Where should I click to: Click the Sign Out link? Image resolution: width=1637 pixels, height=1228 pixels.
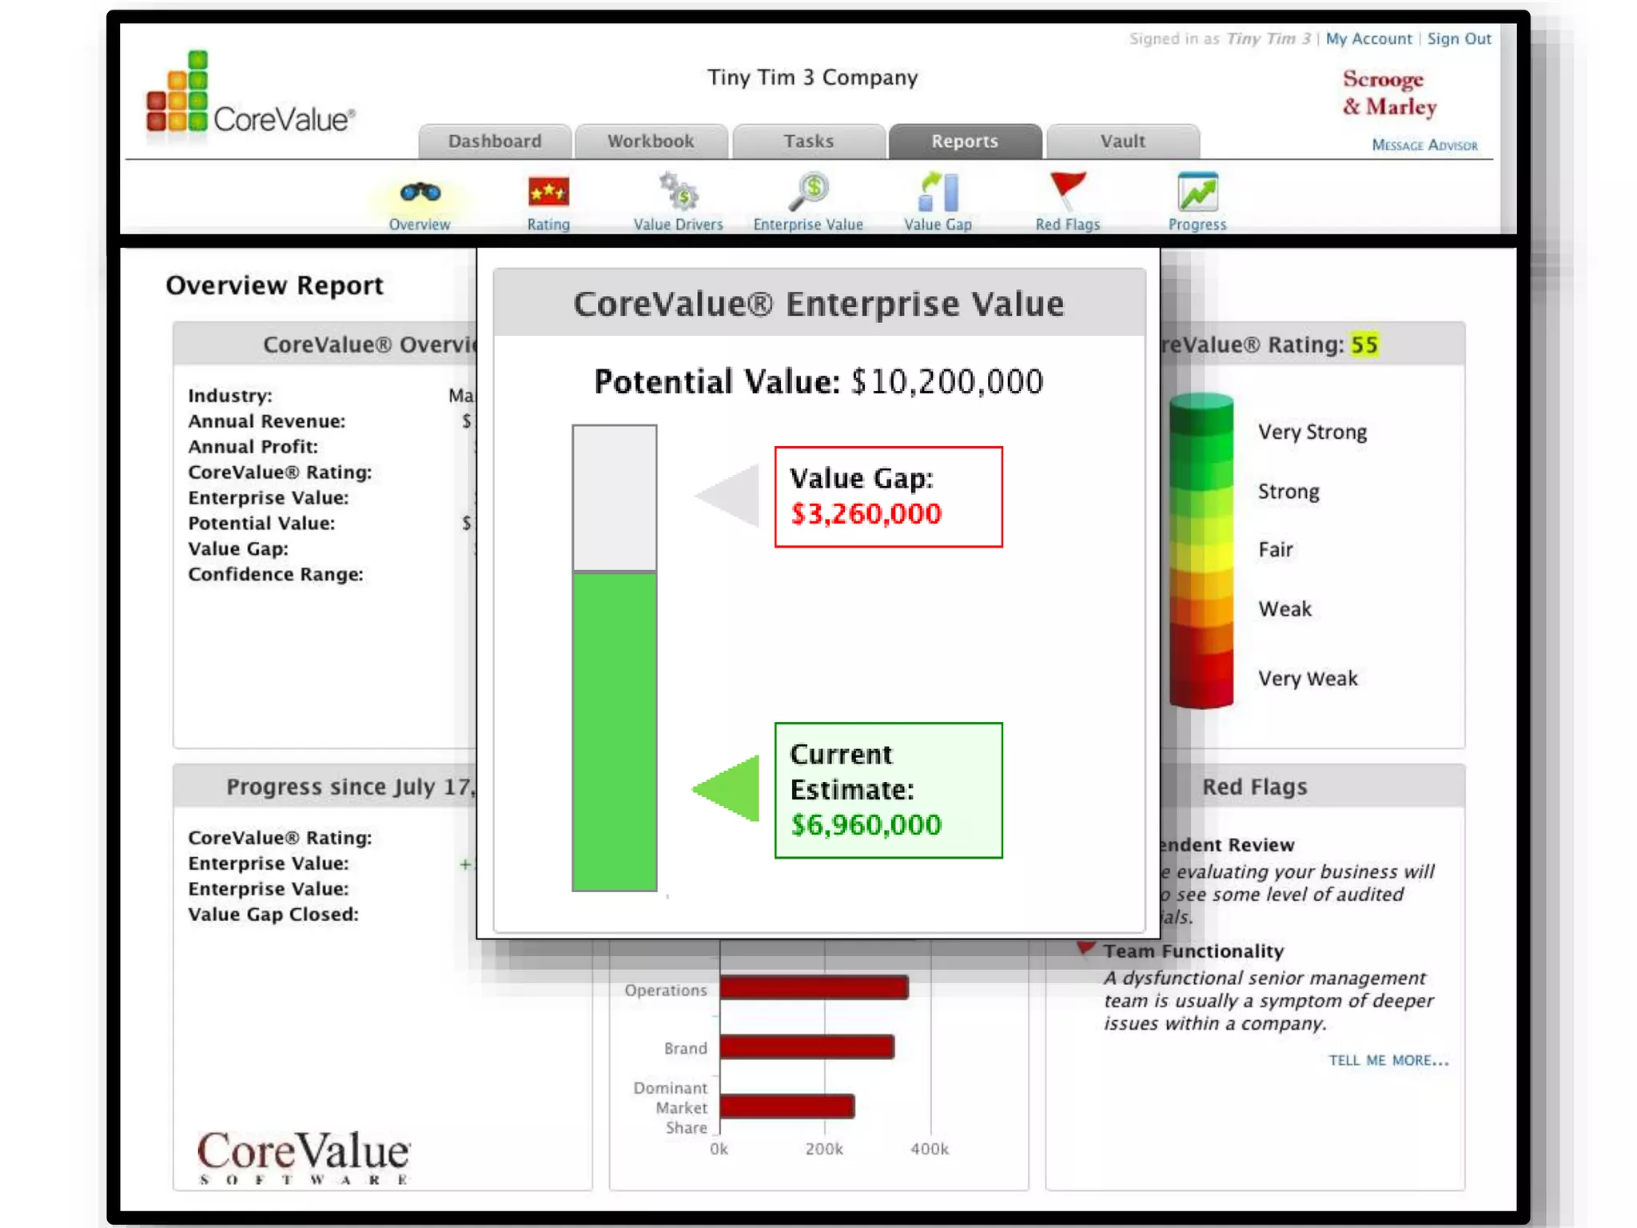[1459, 38]
